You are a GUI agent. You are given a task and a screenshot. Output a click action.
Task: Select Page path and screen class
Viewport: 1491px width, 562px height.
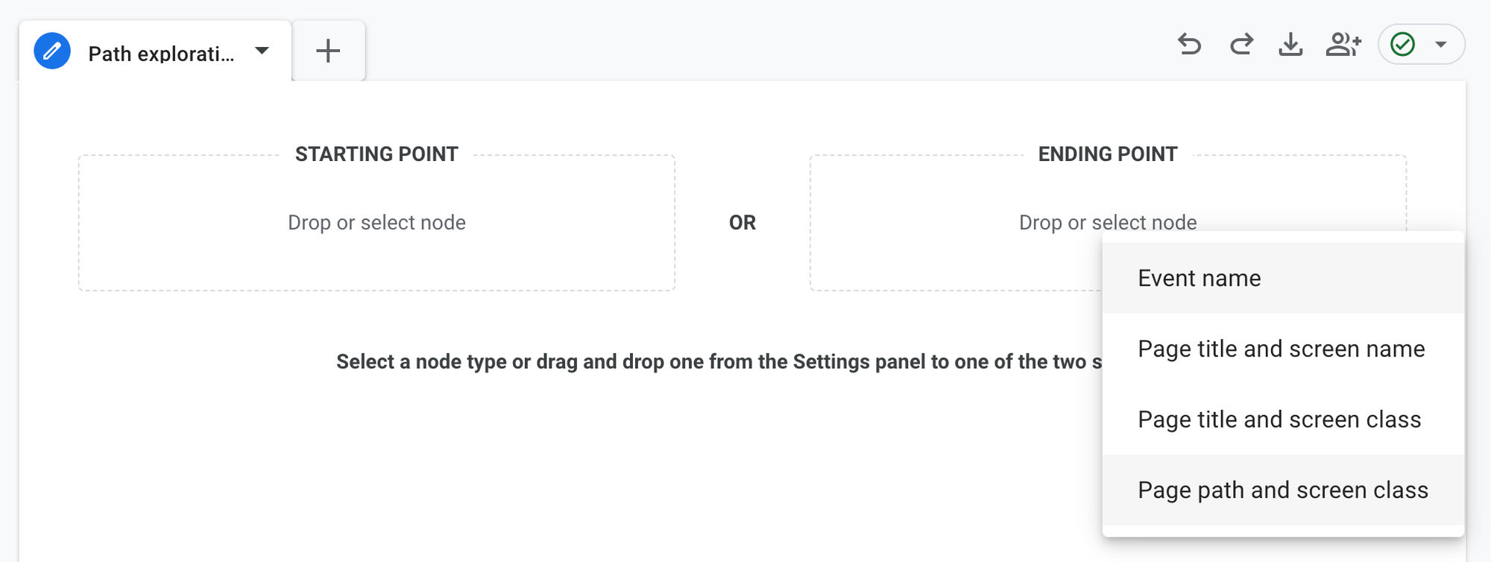click(1283, 490)
